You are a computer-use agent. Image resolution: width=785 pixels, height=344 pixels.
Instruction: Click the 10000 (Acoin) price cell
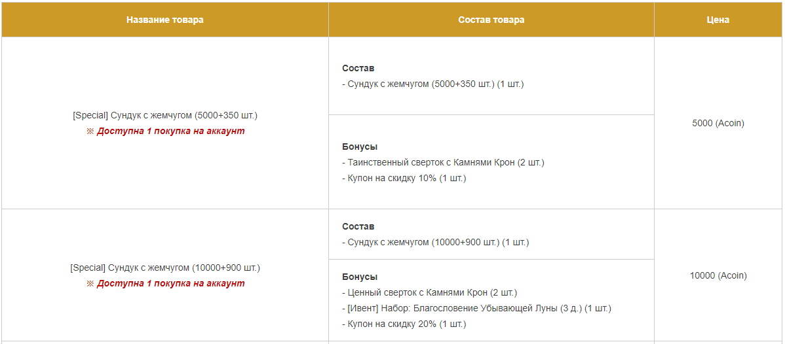[718, 275]
